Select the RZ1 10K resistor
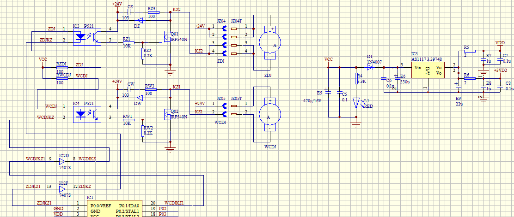Image resolution: width=514 pixels, height=217 pixels. click(126, 43)
